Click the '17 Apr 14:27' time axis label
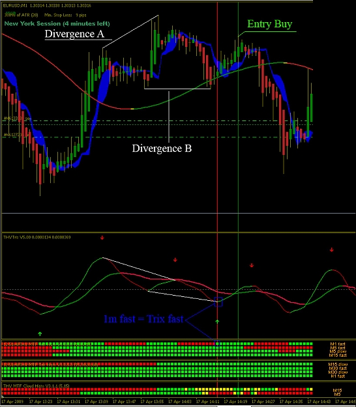 pyautogui.click(x=263, y=402)
